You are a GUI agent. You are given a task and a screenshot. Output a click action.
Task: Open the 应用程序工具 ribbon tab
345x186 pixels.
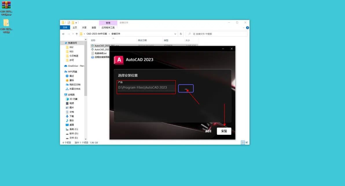108,28
